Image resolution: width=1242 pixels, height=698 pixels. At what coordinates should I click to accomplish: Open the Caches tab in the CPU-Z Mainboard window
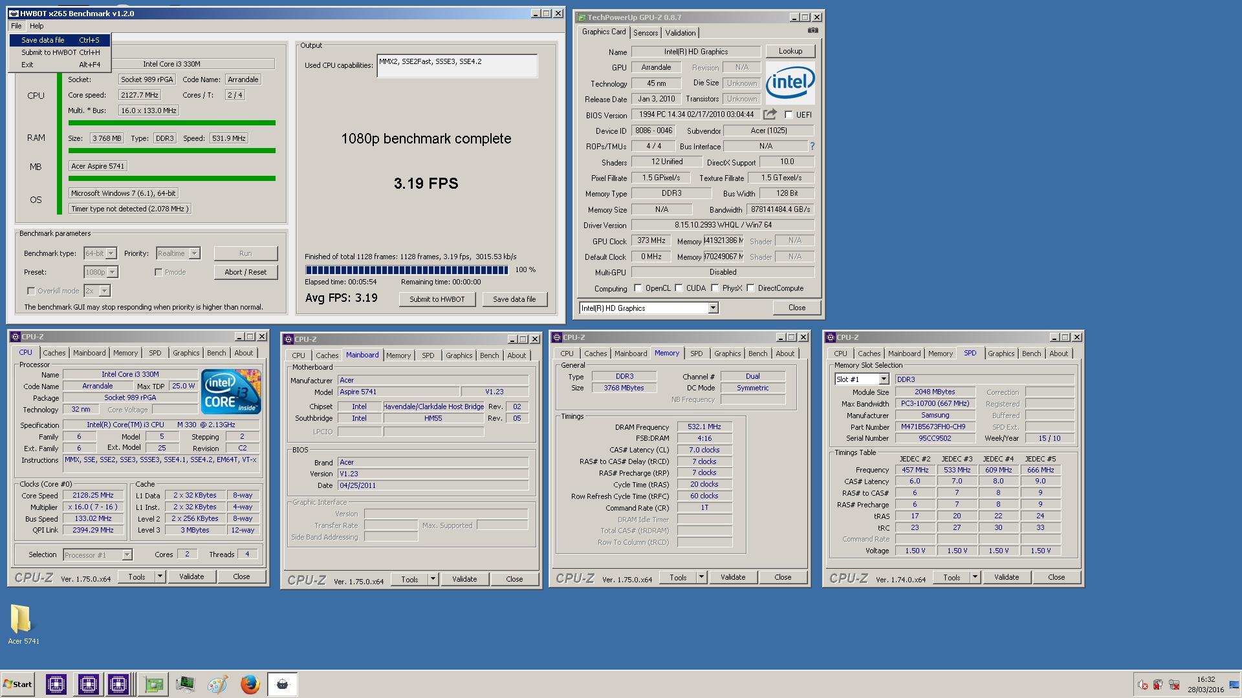tap(327, 355)
